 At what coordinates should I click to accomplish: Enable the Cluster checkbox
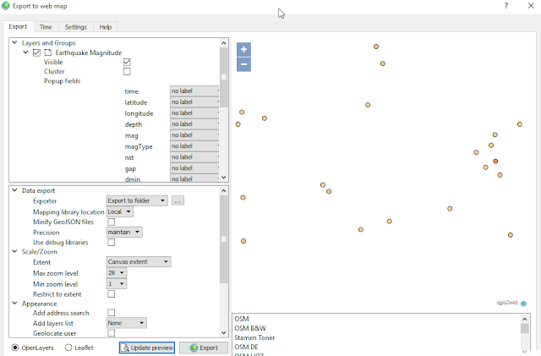point(127,72)
